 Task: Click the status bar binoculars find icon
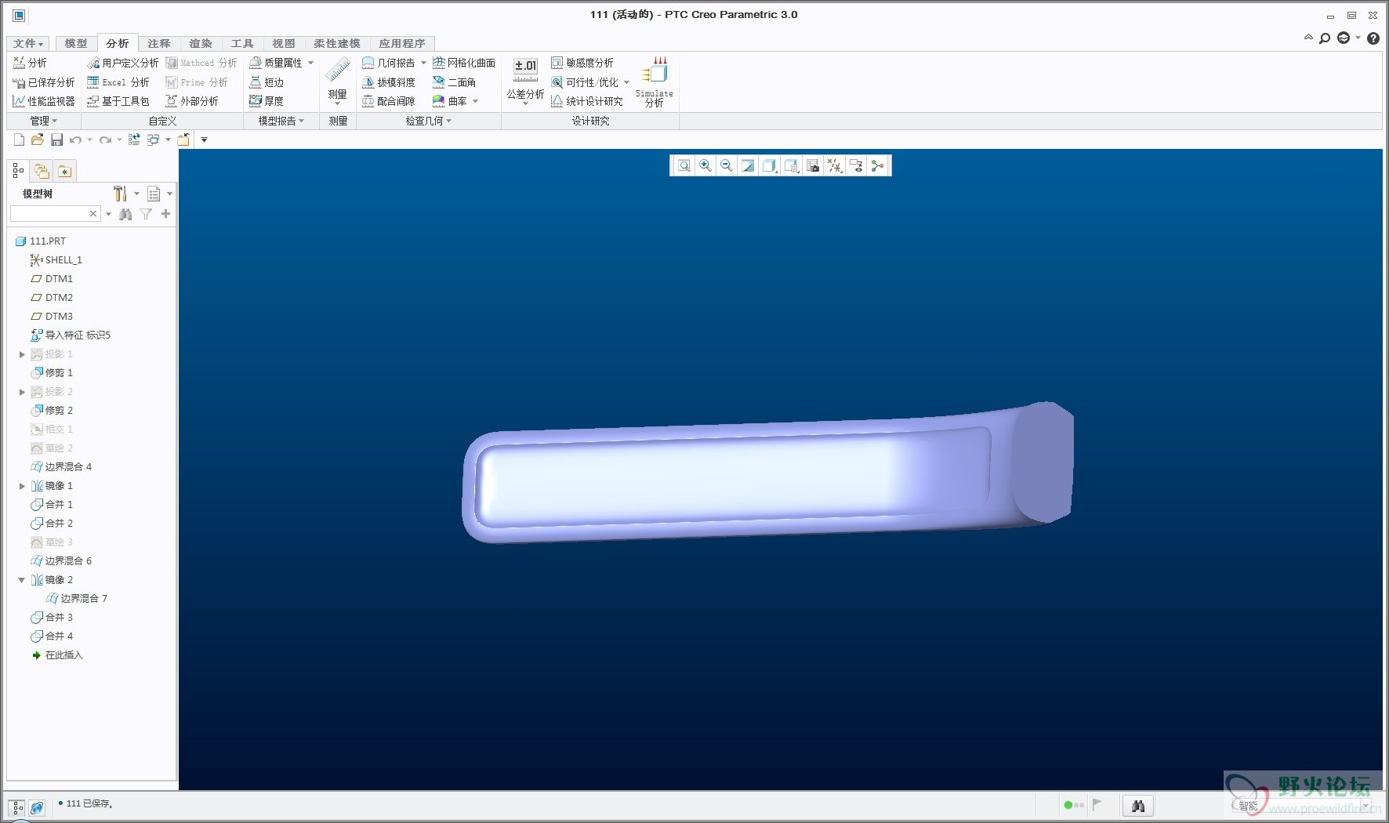pos(1138,806)
